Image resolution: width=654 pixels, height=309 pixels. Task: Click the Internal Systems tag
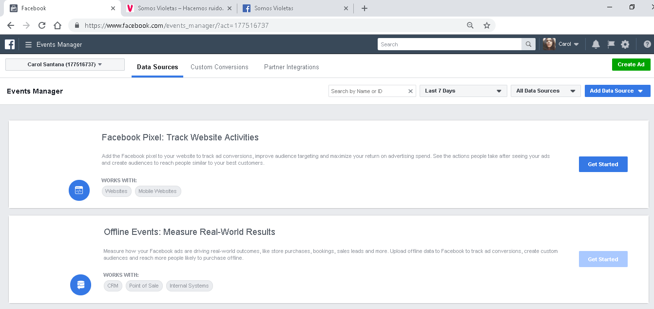(189, 286)
